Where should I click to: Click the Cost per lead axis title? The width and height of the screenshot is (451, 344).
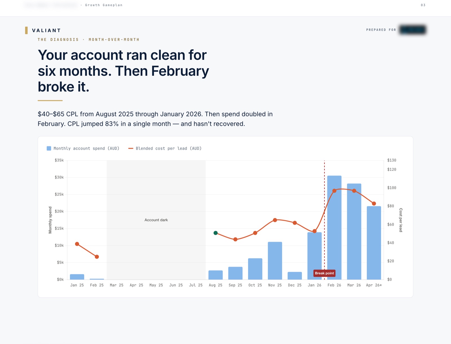pos(401,220)
